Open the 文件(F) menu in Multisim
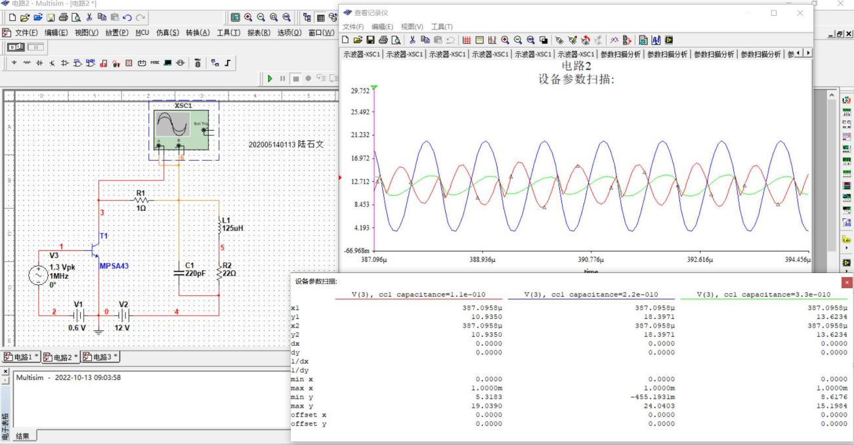The height and width of the screenshot is (445, 854). click(x=27, y=33)
